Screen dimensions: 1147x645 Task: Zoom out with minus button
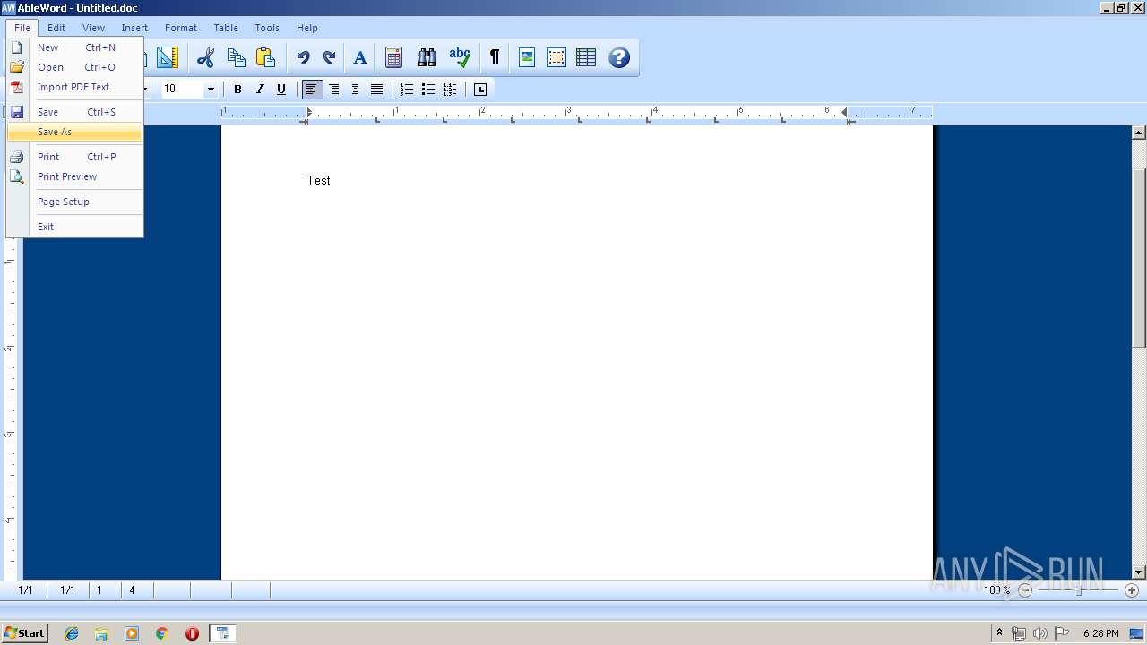1025,590
